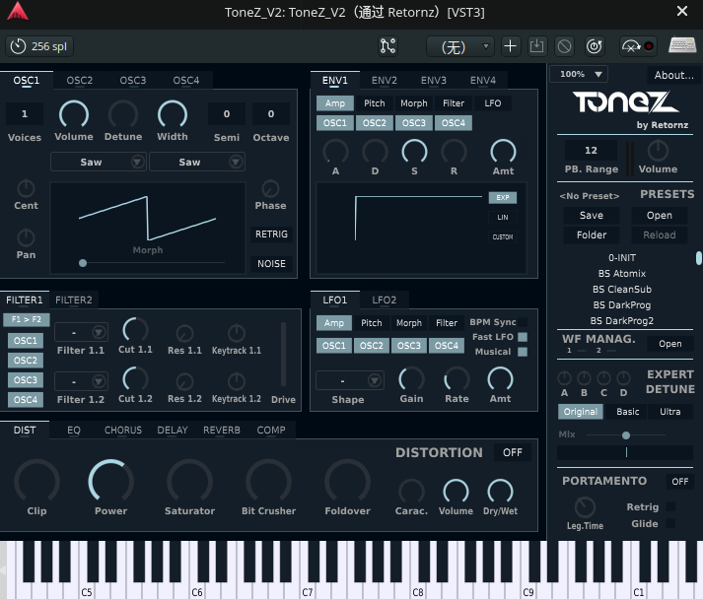Open the second Saw waveform dropdown
The height and width of the screenshot is (599, 703).
click(x=197, y=162)
